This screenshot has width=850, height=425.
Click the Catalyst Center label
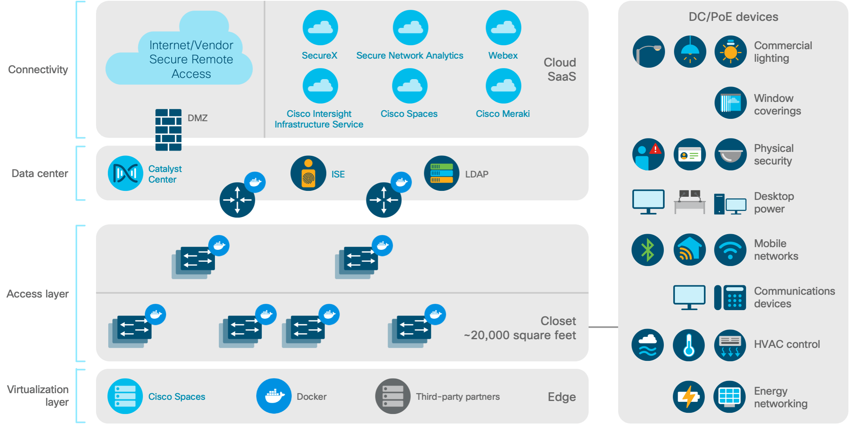(165, 174)
